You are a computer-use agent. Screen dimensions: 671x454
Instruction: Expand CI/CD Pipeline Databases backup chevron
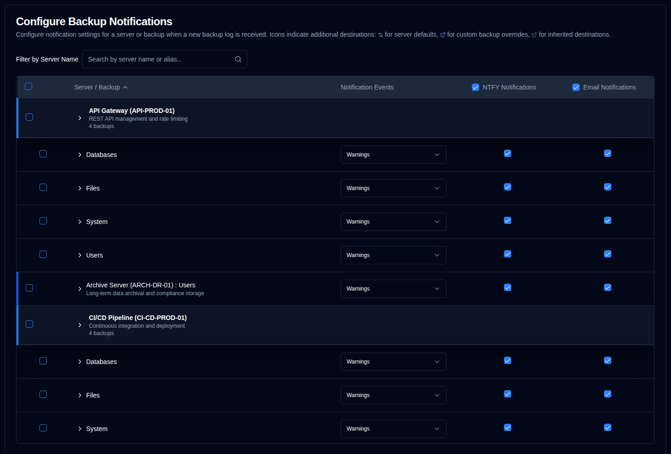tap(80, 362)
